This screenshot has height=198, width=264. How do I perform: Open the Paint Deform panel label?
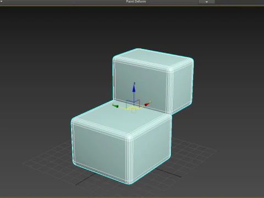136,2
